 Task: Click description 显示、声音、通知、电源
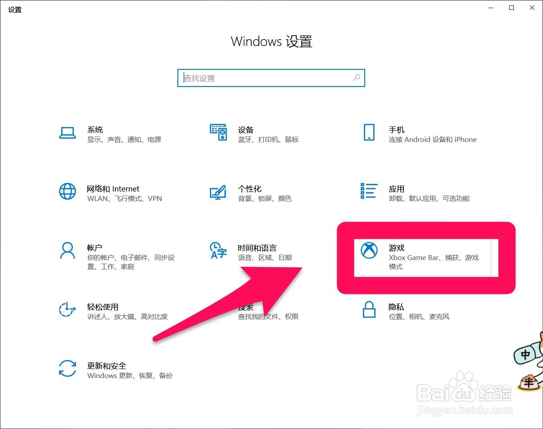[124, 140]
